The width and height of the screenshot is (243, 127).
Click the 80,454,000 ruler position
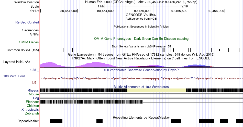click(x=69, y=11)
